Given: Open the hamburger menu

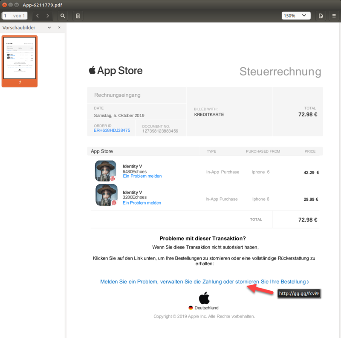Looking at the screenshot, I should (334, 16).
